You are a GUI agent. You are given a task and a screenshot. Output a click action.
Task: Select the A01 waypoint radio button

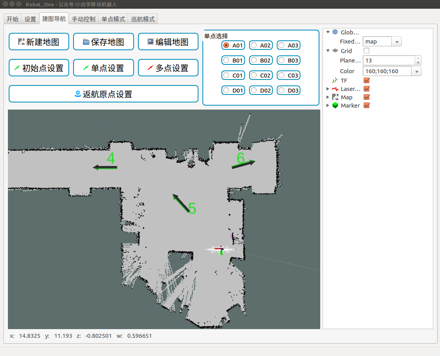click(x=226, y=45)
